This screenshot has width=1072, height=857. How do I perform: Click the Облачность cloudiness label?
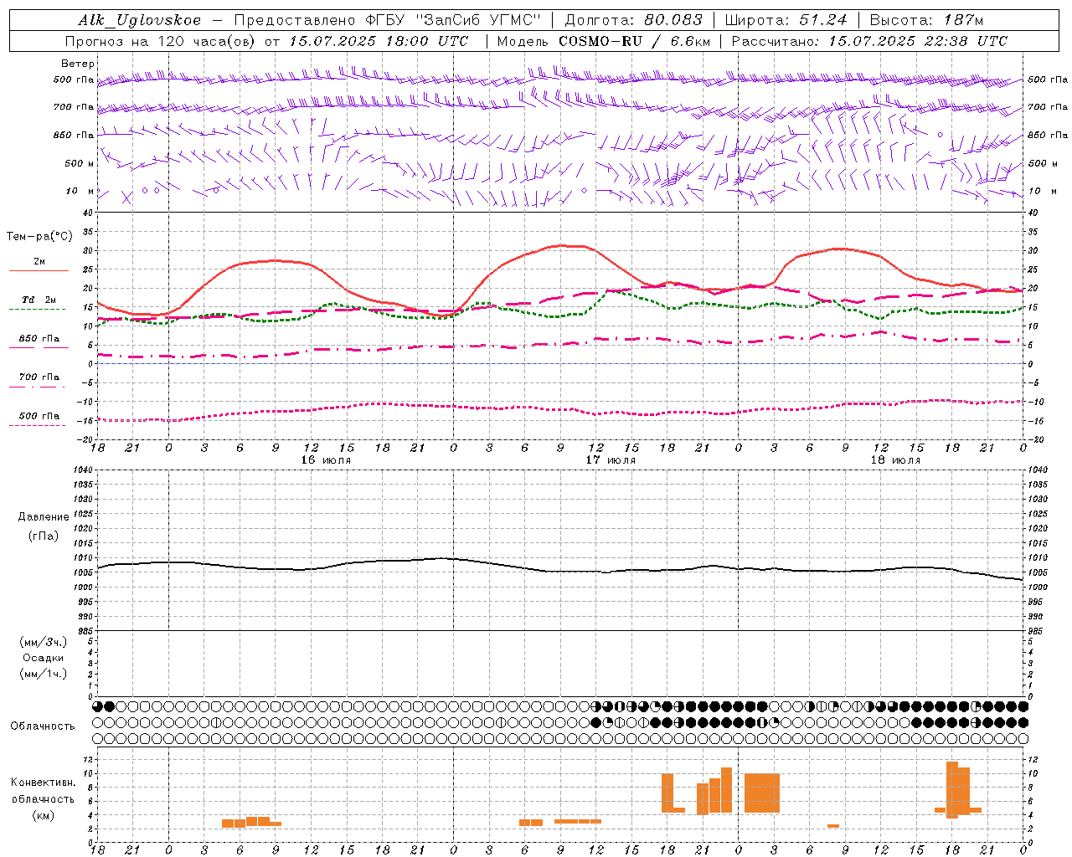click(x=43, y=726)
